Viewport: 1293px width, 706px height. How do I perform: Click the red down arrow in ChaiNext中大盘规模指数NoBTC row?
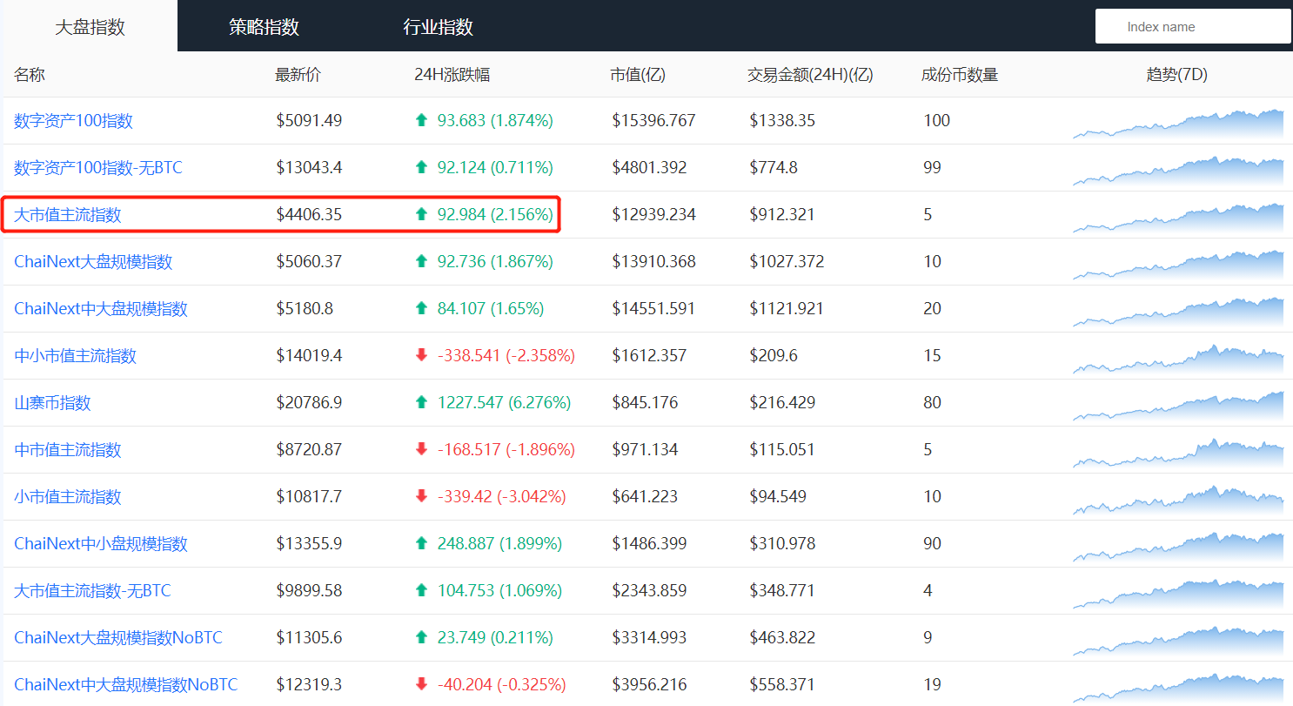(x=422, y=684)
